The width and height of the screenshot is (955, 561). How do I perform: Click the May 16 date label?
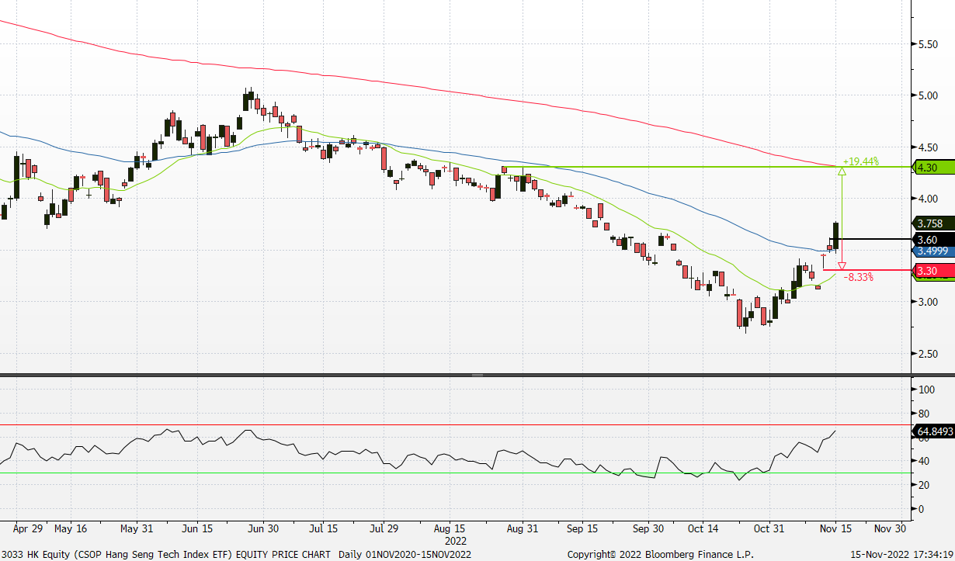pos(70,528)
